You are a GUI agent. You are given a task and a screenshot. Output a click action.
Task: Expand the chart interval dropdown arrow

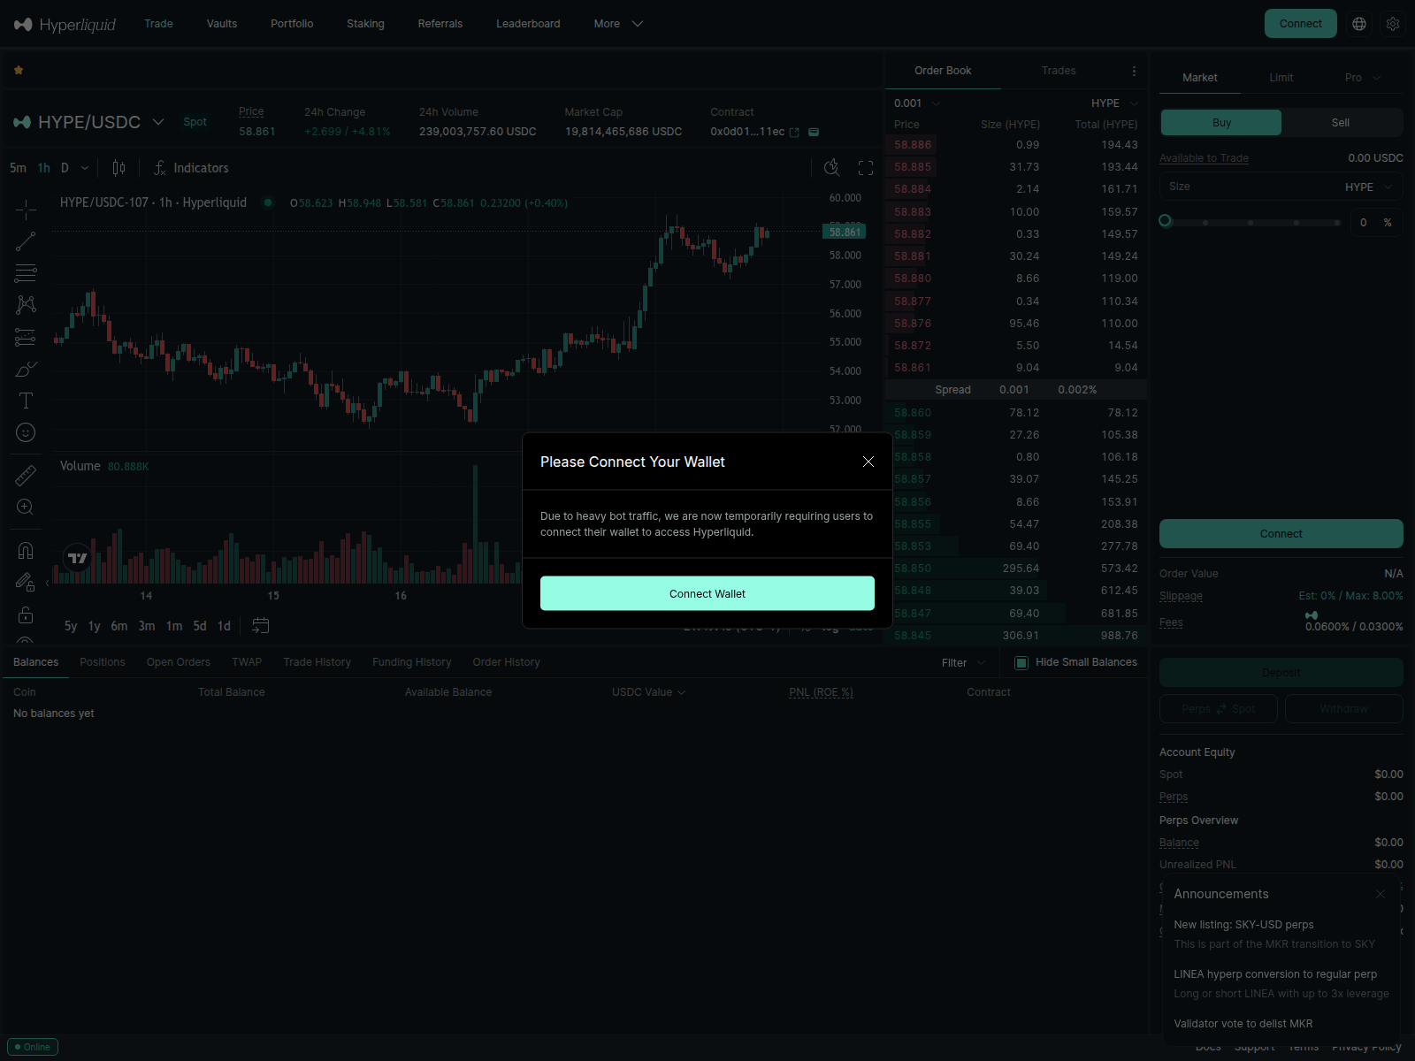tap(85, 168)
